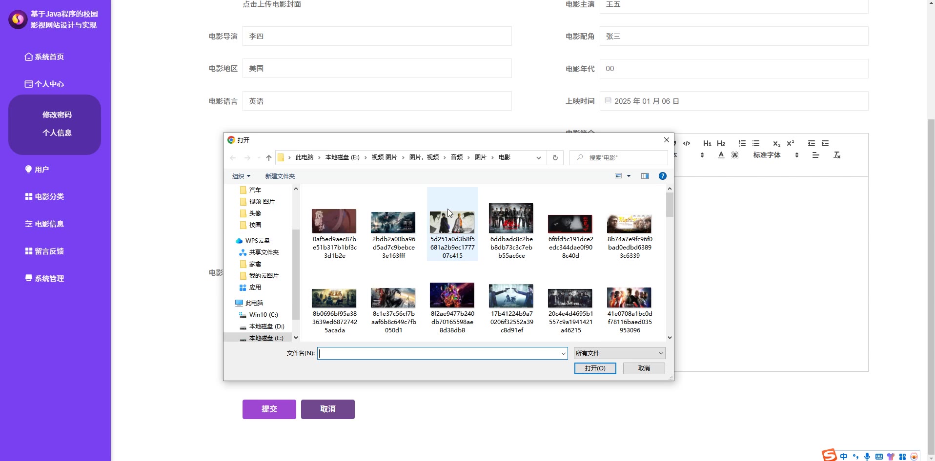
Task: Click the code block icon in editor toolbar
Action: (687, 143)
